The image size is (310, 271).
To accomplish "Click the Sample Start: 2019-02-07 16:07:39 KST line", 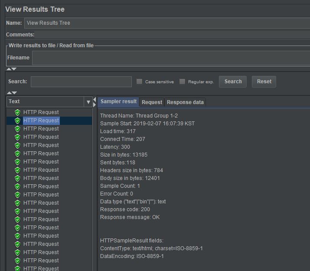I will click(x=147, y=124).
